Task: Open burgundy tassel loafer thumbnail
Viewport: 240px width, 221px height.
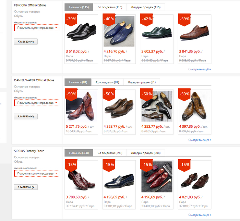Action: click(81, 177)
